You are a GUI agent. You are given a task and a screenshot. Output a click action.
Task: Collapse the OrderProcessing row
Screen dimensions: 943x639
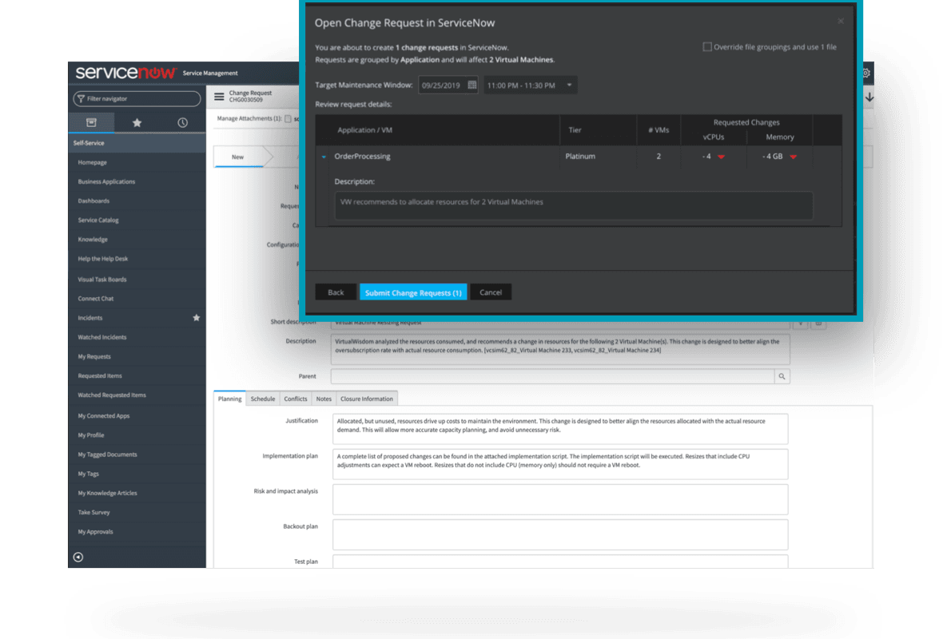(324, 157)
